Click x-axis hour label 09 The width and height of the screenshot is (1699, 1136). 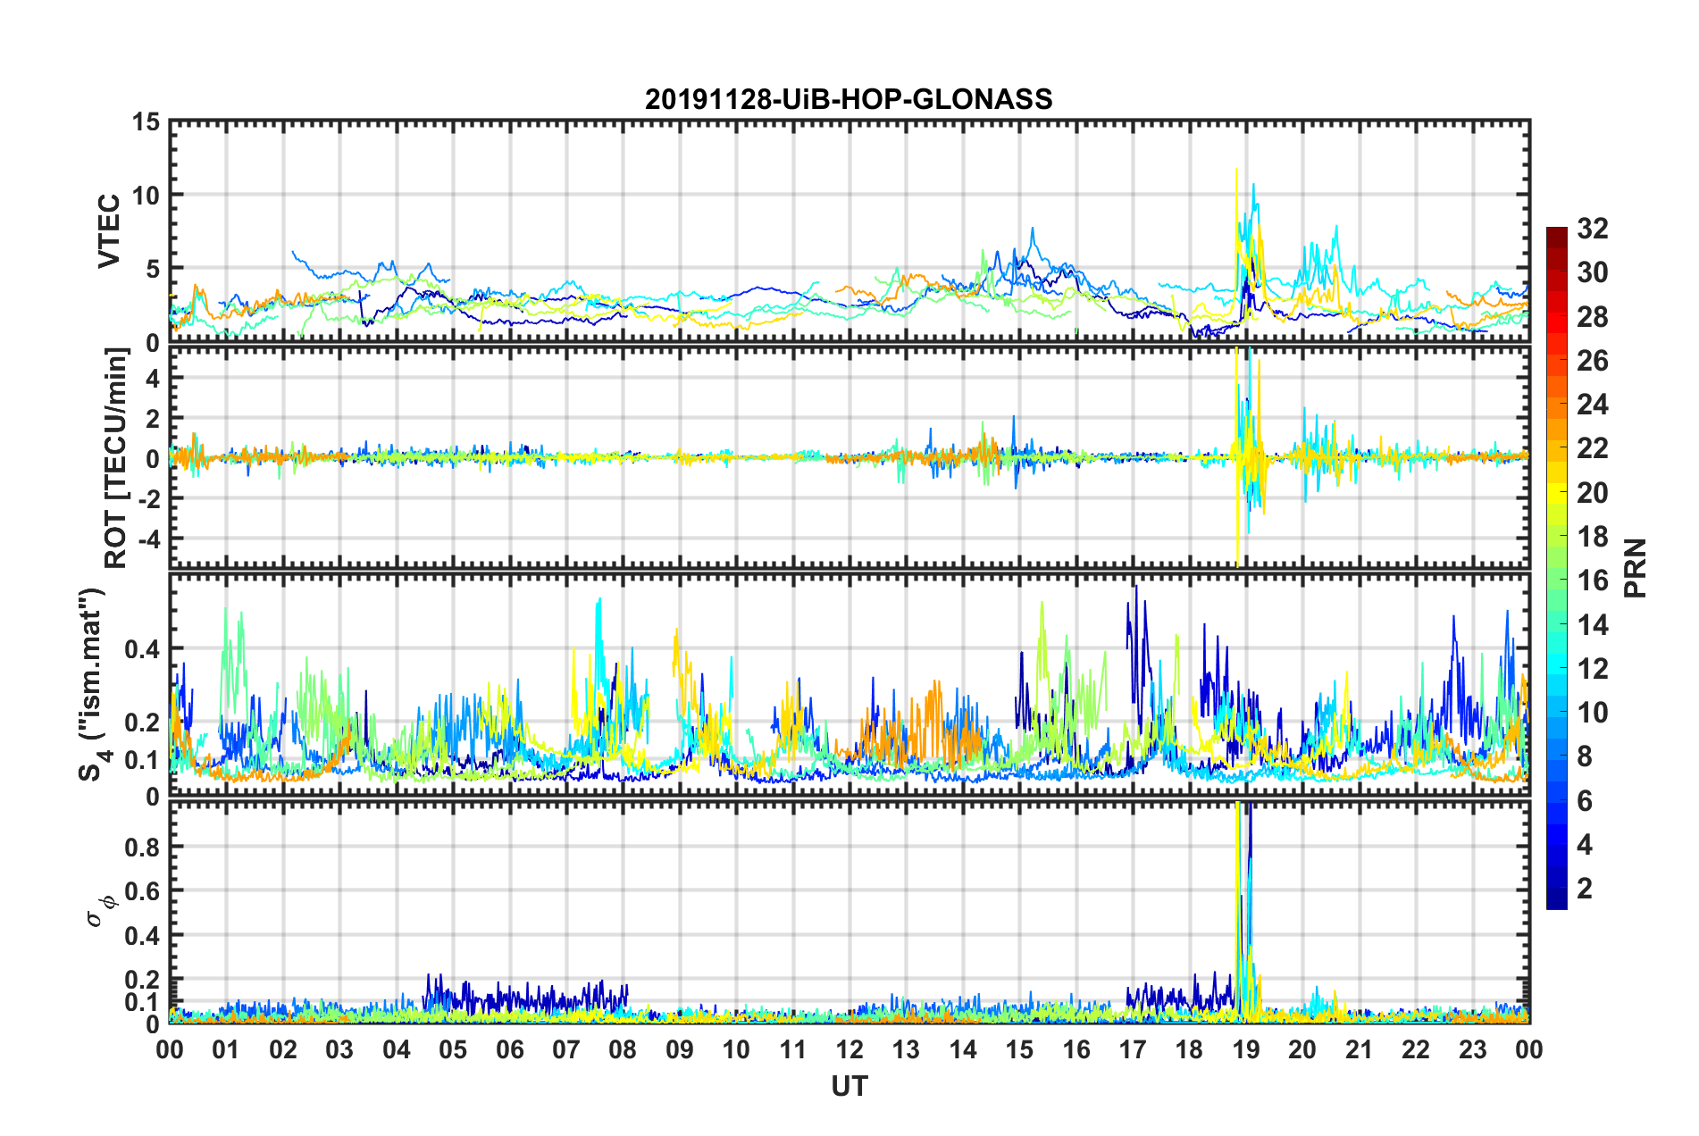(x=680, y=1049)
